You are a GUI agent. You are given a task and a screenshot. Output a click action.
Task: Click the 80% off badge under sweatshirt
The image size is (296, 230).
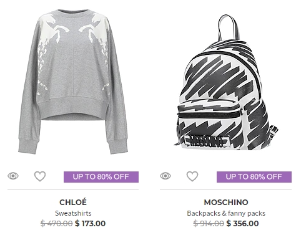(101, 177)
